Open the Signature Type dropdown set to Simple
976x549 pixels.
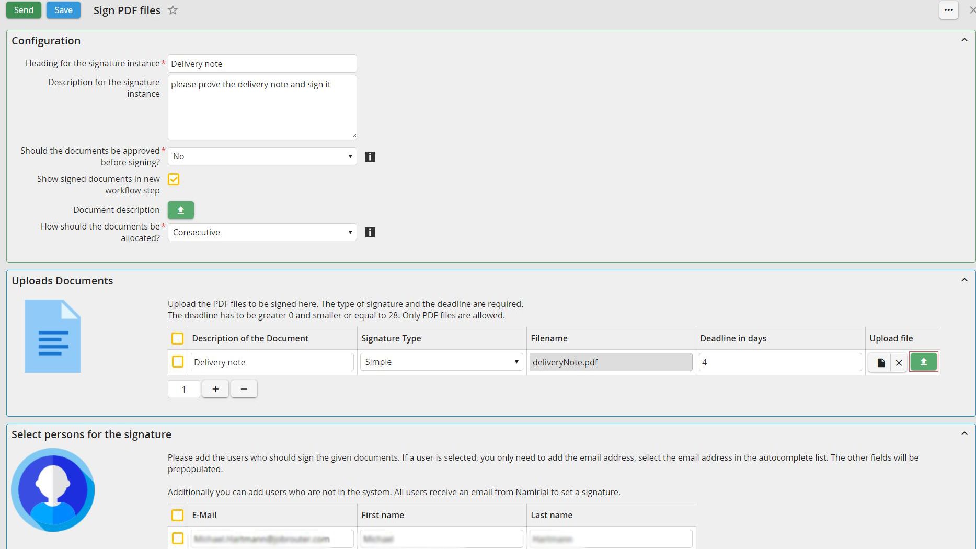click(x=441, y=362)
